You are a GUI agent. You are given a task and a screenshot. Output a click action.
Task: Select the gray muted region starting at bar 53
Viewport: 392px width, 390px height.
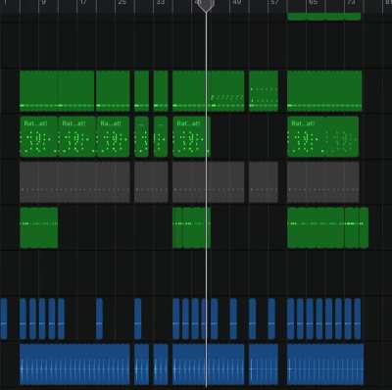point(264,182)
